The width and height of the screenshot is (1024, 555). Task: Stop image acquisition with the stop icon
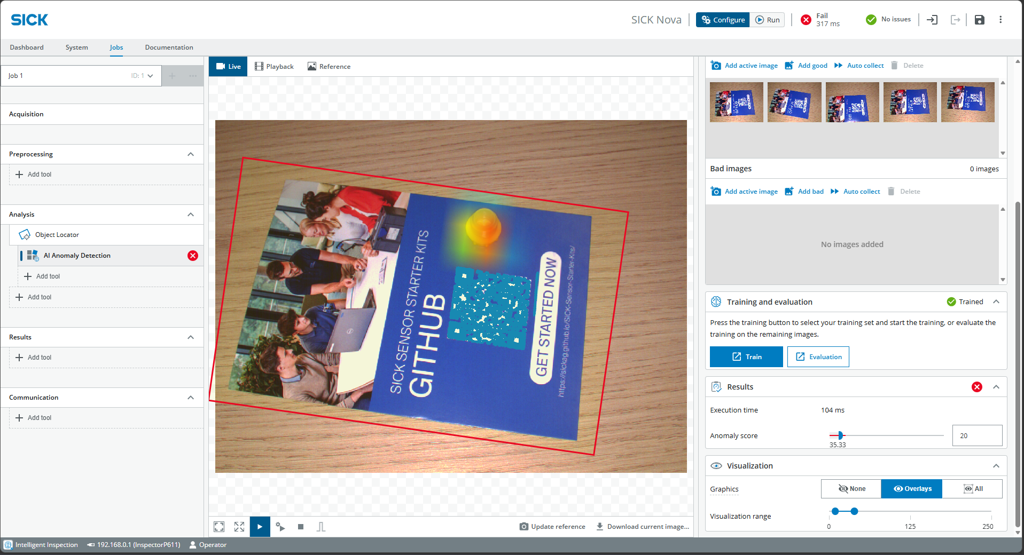click(x=301, y=527)
